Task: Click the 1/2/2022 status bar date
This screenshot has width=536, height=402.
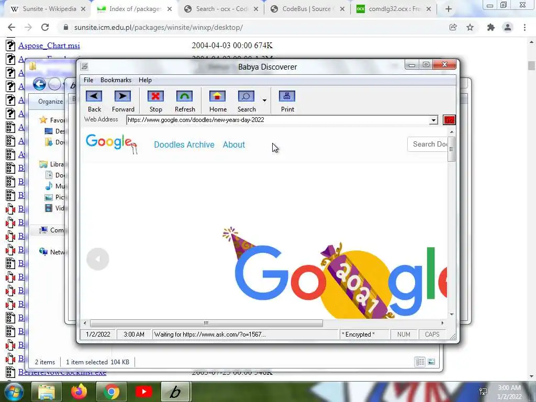Action: [x=98, y=334]
